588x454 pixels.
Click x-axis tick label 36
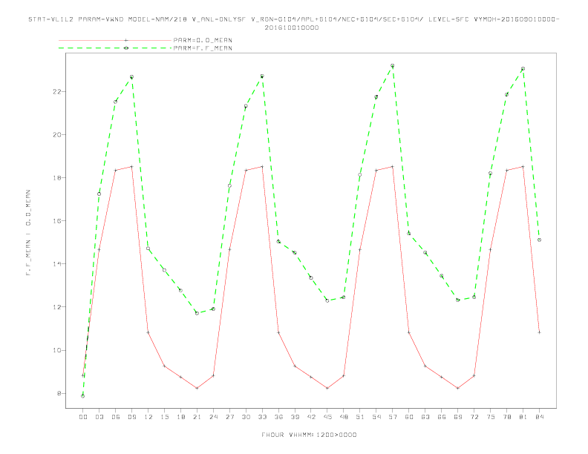[278, 417]
